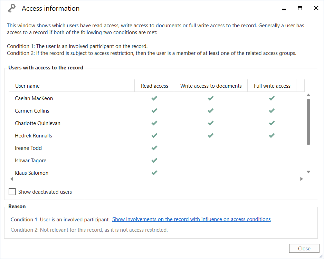
Task: Click Read access checkmark for Hedrek Runnalls
Action: [x=154, y=135]
